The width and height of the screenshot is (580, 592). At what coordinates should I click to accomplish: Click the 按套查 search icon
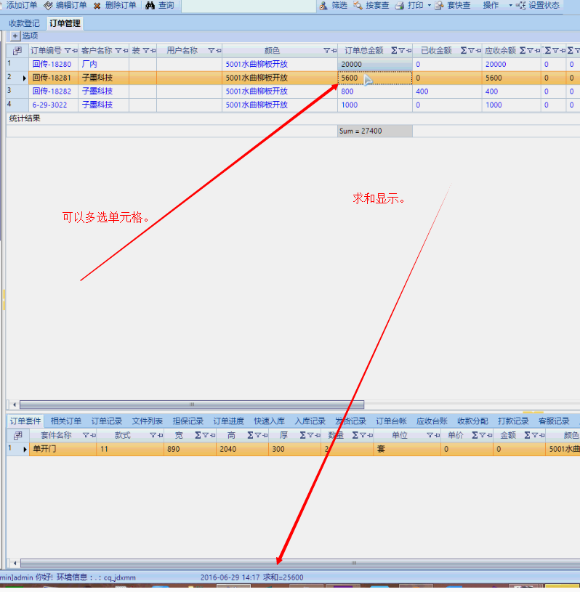pyautogui.click(x=358, y=5)
